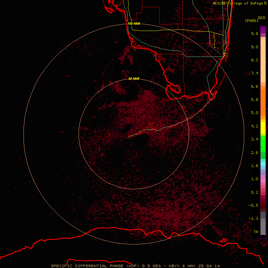This screenshot has width=268, height=268.
Task: Click the 6.6 color scale value
Action: point(255,86)
